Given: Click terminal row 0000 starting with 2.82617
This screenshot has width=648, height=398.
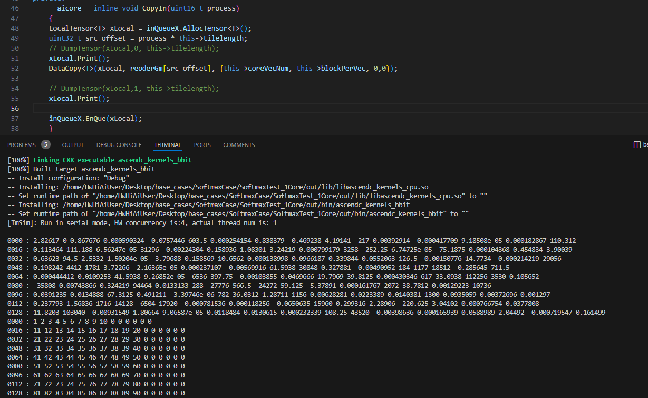Looking at the screenshot, I should point(292,240).
